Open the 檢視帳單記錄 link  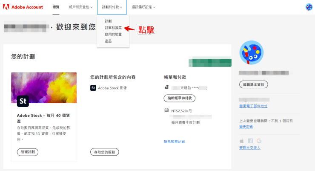(x=174, y=142)
